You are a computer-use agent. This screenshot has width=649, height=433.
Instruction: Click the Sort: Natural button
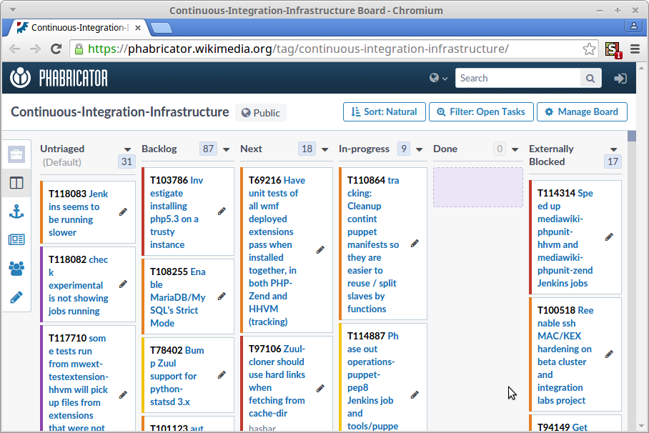[384, 111]
